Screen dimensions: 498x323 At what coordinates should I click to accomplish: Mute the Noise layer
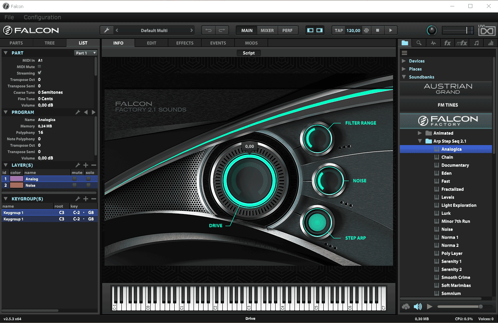point(75,186)
